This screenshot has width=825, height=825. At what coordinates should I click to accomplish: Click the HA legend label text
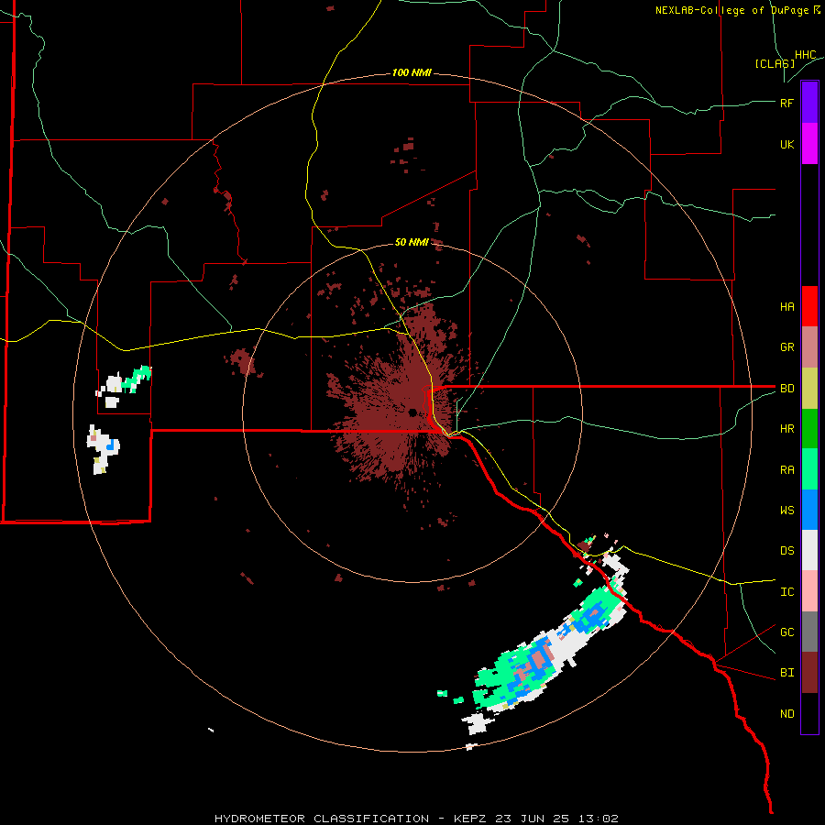(786, 307)
